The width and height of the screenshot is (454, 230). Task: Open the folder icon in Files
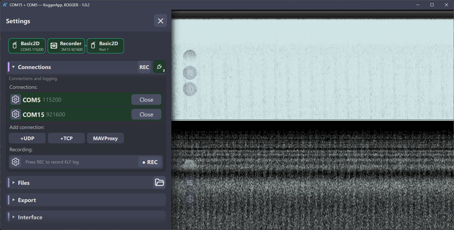[x=159, y=182]
